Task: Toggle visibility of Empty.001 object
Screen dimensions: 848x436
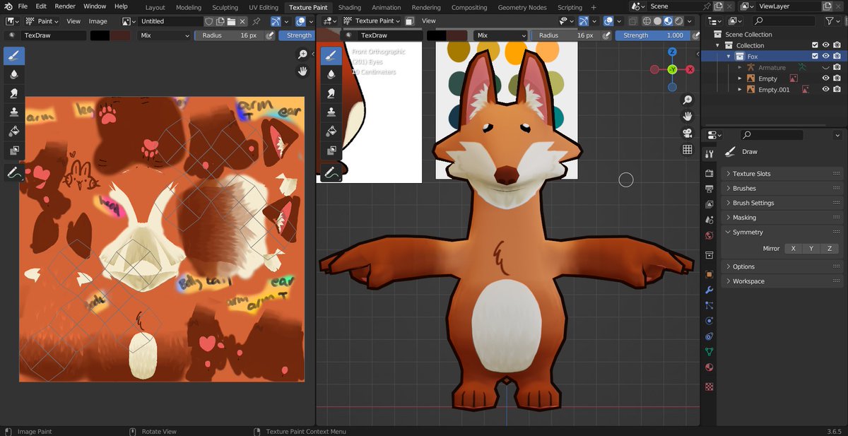Action: point(825,90)
